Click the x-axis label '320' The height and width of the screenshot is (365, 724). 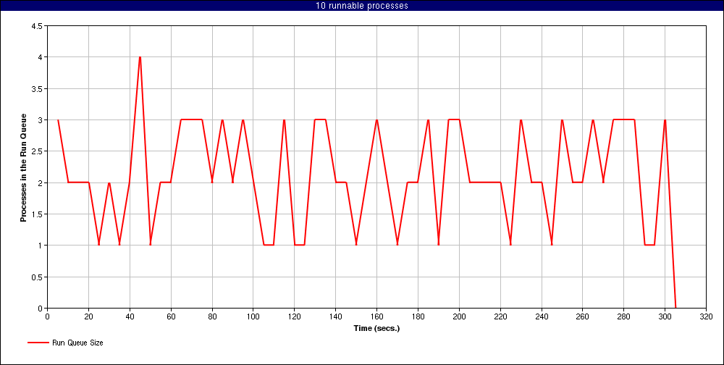(706, 316)
